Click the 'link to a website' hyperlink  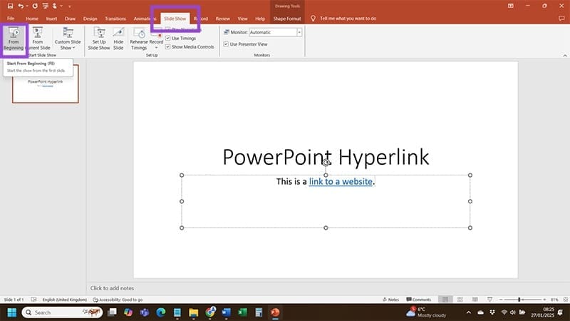(x=341, y=182)
